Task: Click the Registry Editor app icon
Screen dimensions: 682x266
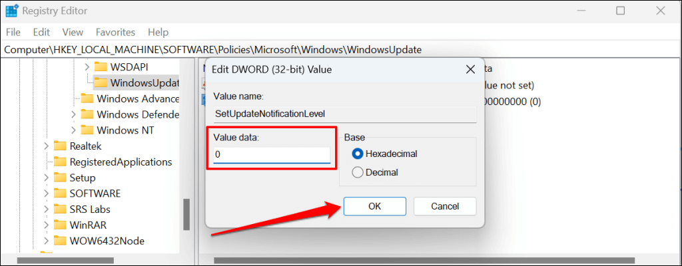Action: click(x=11, y=11)
